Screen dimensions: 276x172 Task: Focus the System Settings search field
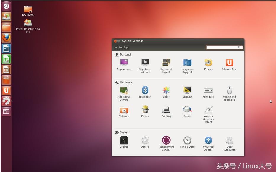pyautogui.click(x=224, y=47)
